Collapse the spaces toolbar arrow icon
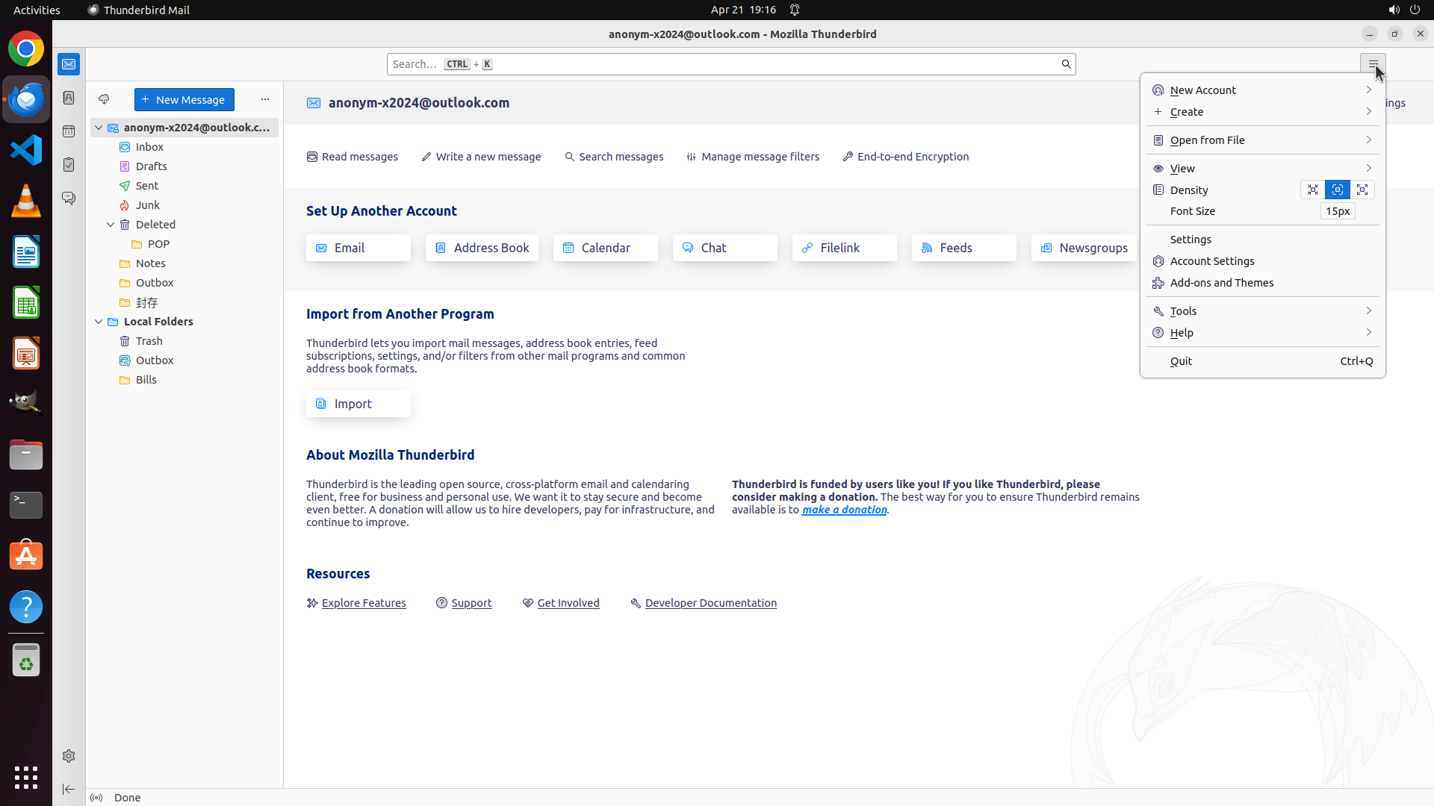This screenshot has width=1434, height=806. (x=69, y=789)
